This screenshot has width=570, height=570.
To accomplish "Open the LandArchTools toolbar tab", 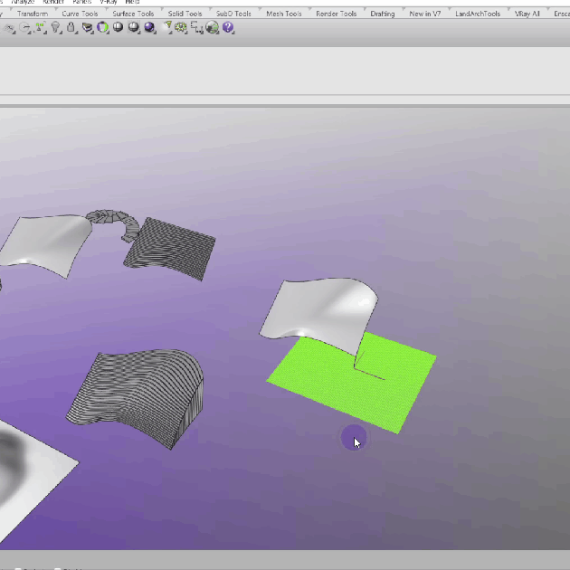I will (x=477, y=14).
